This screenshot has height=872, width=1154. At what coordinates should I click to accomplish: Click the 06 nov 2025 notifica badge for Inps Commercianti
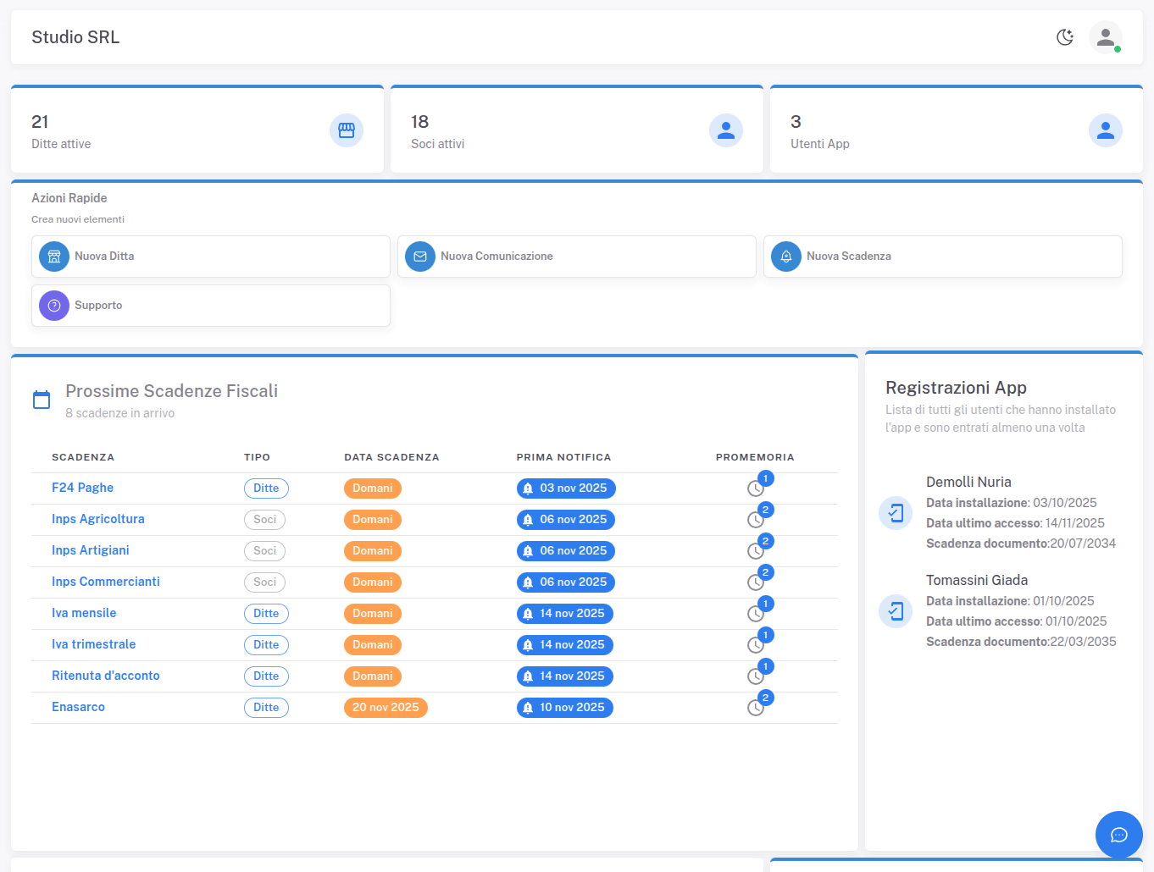(565, 582)
